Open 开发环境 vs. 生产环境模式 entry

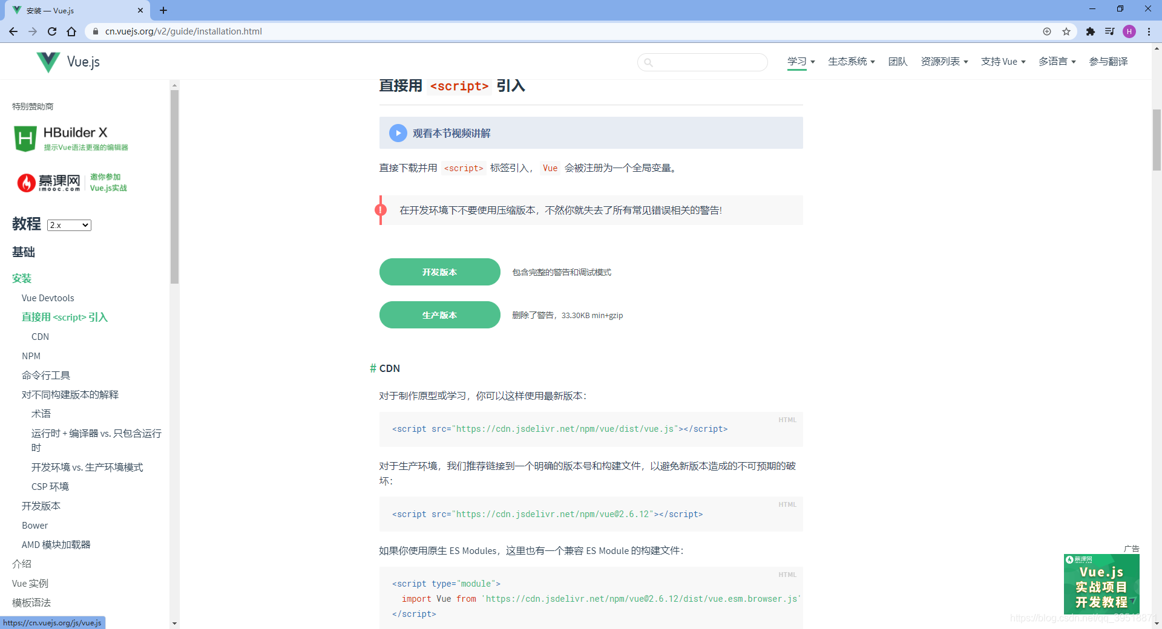87,468
